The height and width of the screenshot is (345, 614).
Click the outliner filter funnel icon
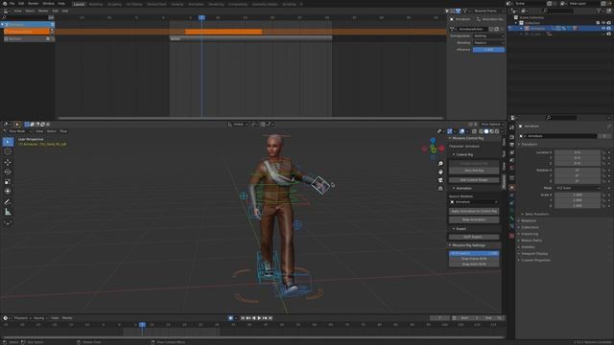[x=599, y=11]
